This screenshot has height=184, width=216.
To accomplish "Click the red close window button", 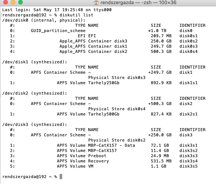I will (x=6, y=2).
